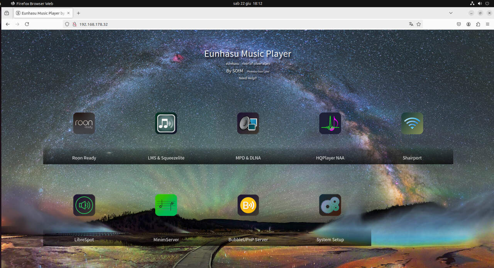Image resolution: width=494 pixels, height=268 pixels.
Task: Open the BubbleUPnP Server yellow icon
Action: (x=248, y=205)
